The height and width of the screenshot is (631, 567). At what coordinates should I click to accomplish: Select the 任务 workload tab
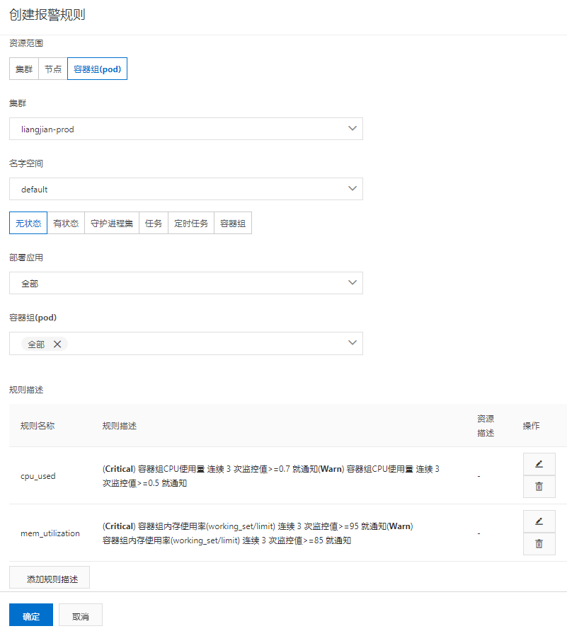coord(154,223)
